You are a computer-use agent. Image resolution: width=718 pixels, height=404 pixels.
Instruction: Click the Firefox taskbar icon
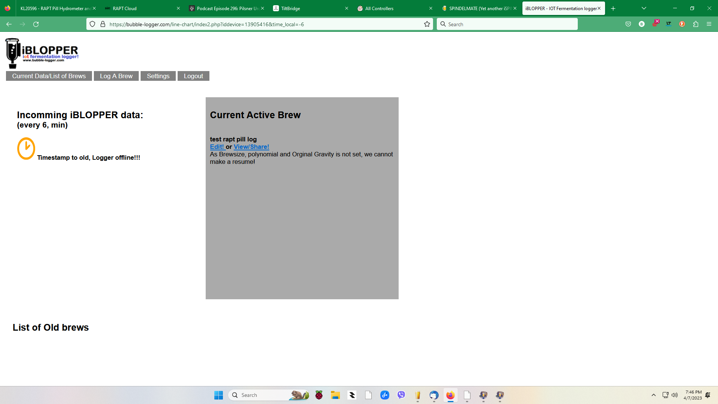point(451,395)
